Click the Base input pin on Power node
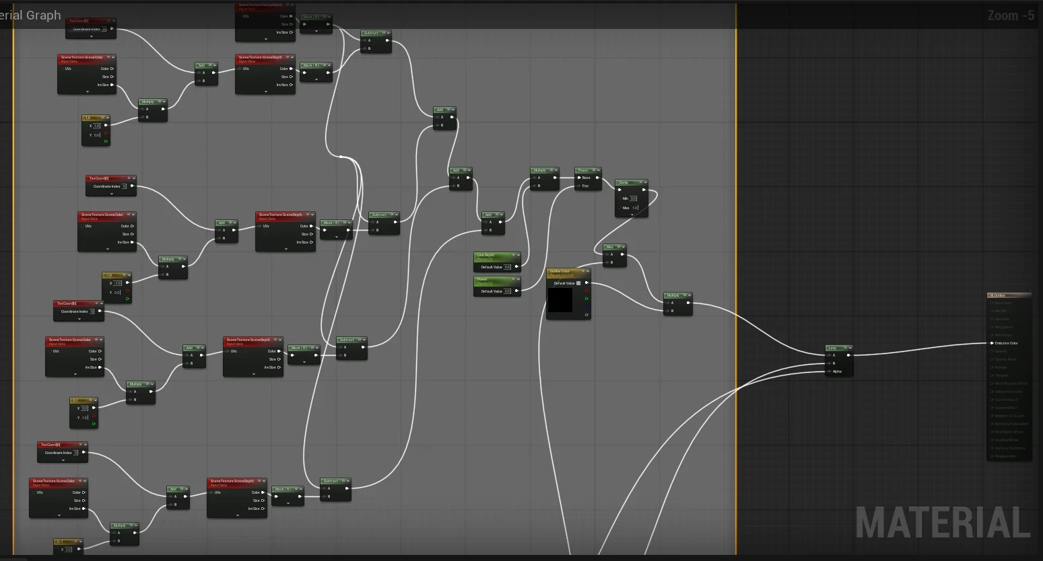1043x561 pixels. [579, 178]
